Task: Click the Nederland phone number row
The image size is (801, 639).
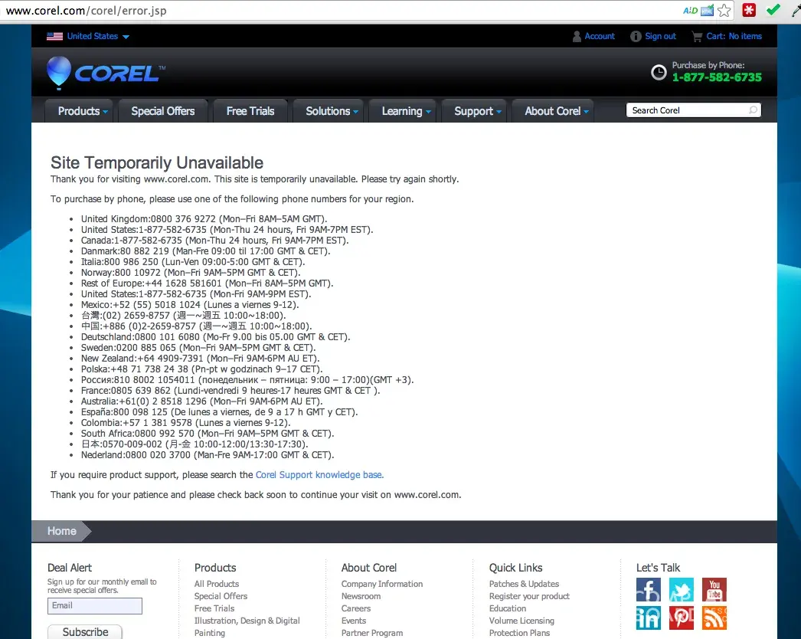Action: tap(208, 455)
